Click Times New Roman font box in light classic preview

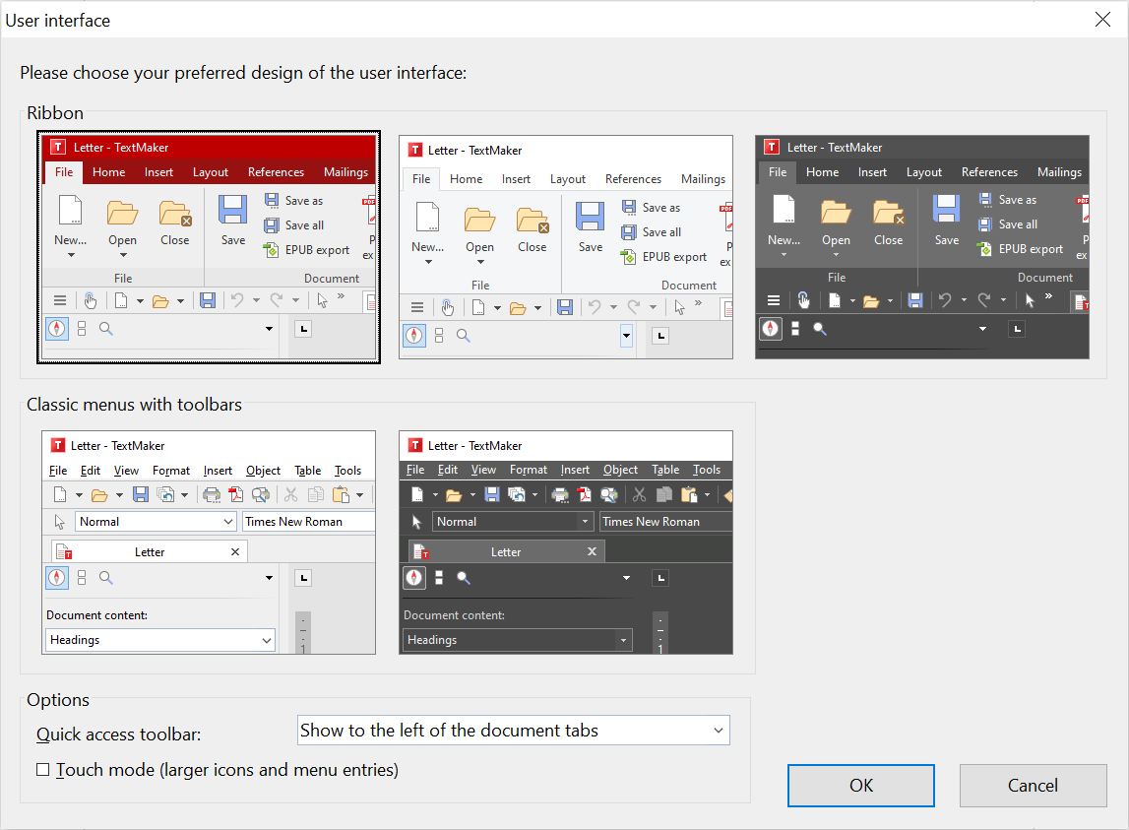coord(309,522)
